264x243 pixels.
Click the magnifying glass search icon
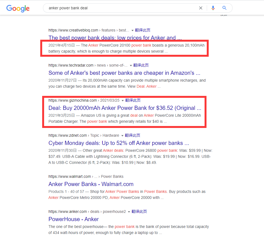tap(225, 8)
